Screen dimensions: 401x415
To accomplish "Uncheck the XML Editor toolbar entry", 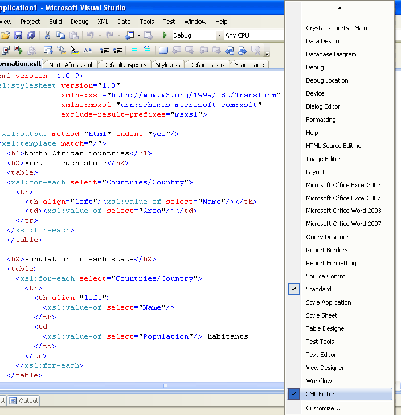I will 320,394.
